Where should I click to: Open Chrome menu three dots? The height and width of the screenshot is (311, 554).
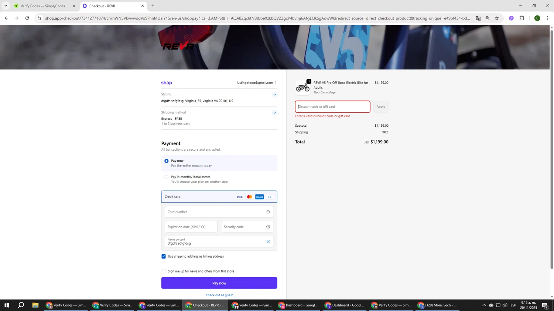pyautogui.click(x=548, y=18)
